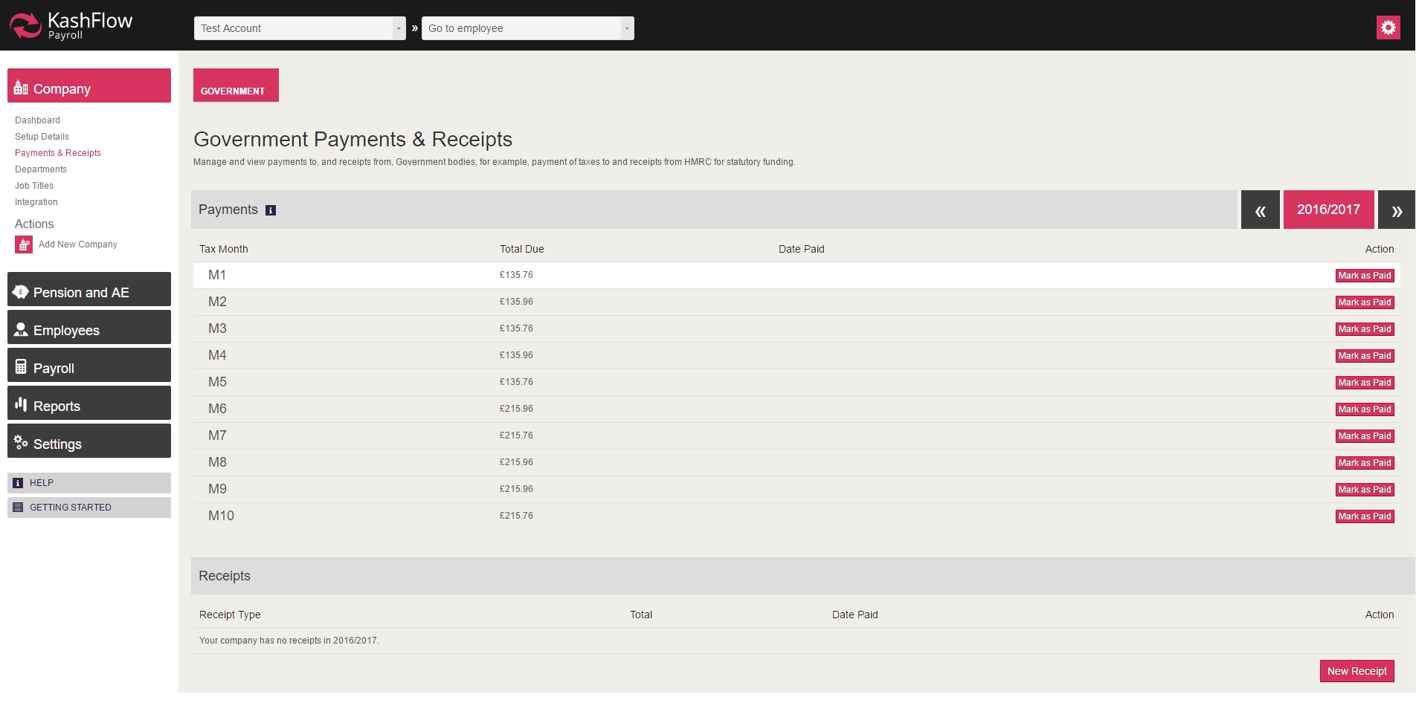The height and width of the screenshot is (703, 1416).
Task: Click the KashFlow Payroll logo
Action: (x=71, y=25)
